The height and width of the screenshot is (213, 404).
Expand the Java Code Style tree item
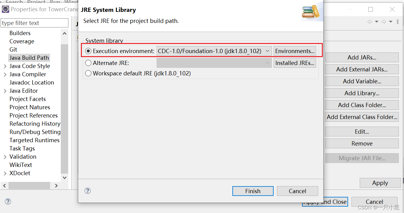[x=5, y=66]
